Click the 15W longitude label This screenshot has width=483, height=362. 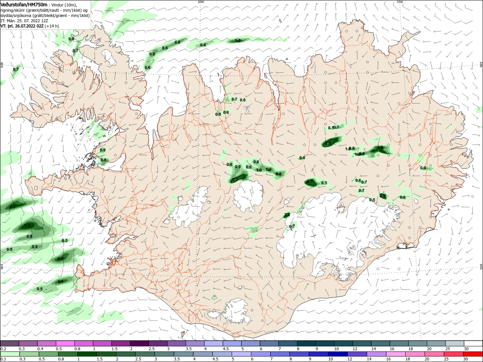(400, 2)
